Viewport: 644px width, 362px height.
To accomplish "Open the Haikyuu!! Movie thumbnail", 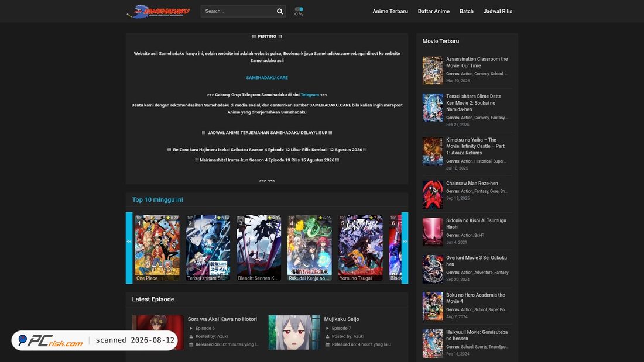I will [x=433, y=343].
